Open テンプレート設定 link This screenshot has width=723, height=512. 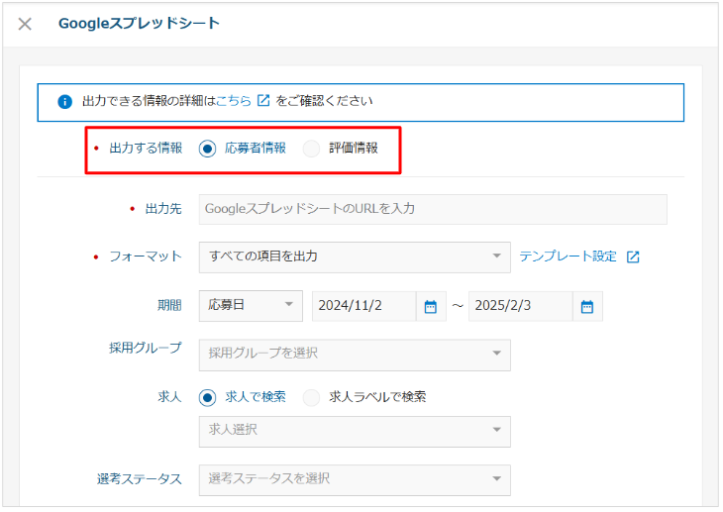click(x=568, y=256)
